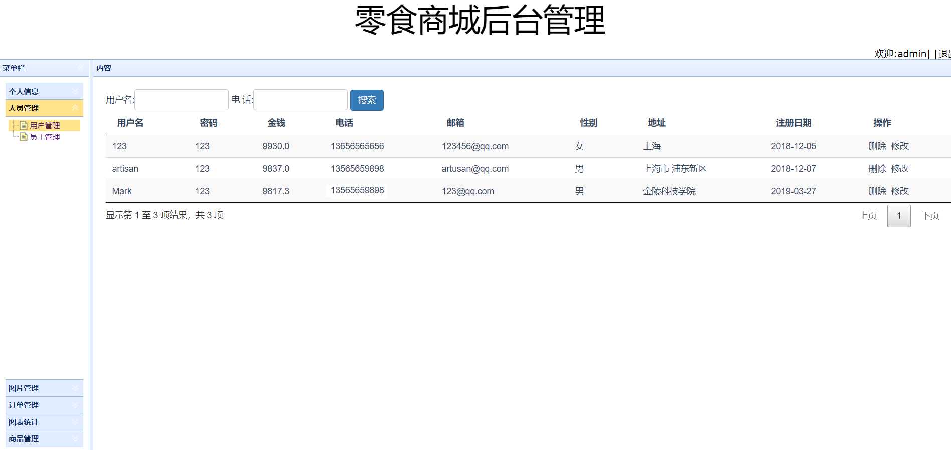Click address 上海市 浦东新区
The height and width of the screenshot is (450, 951).
[675, 169]
